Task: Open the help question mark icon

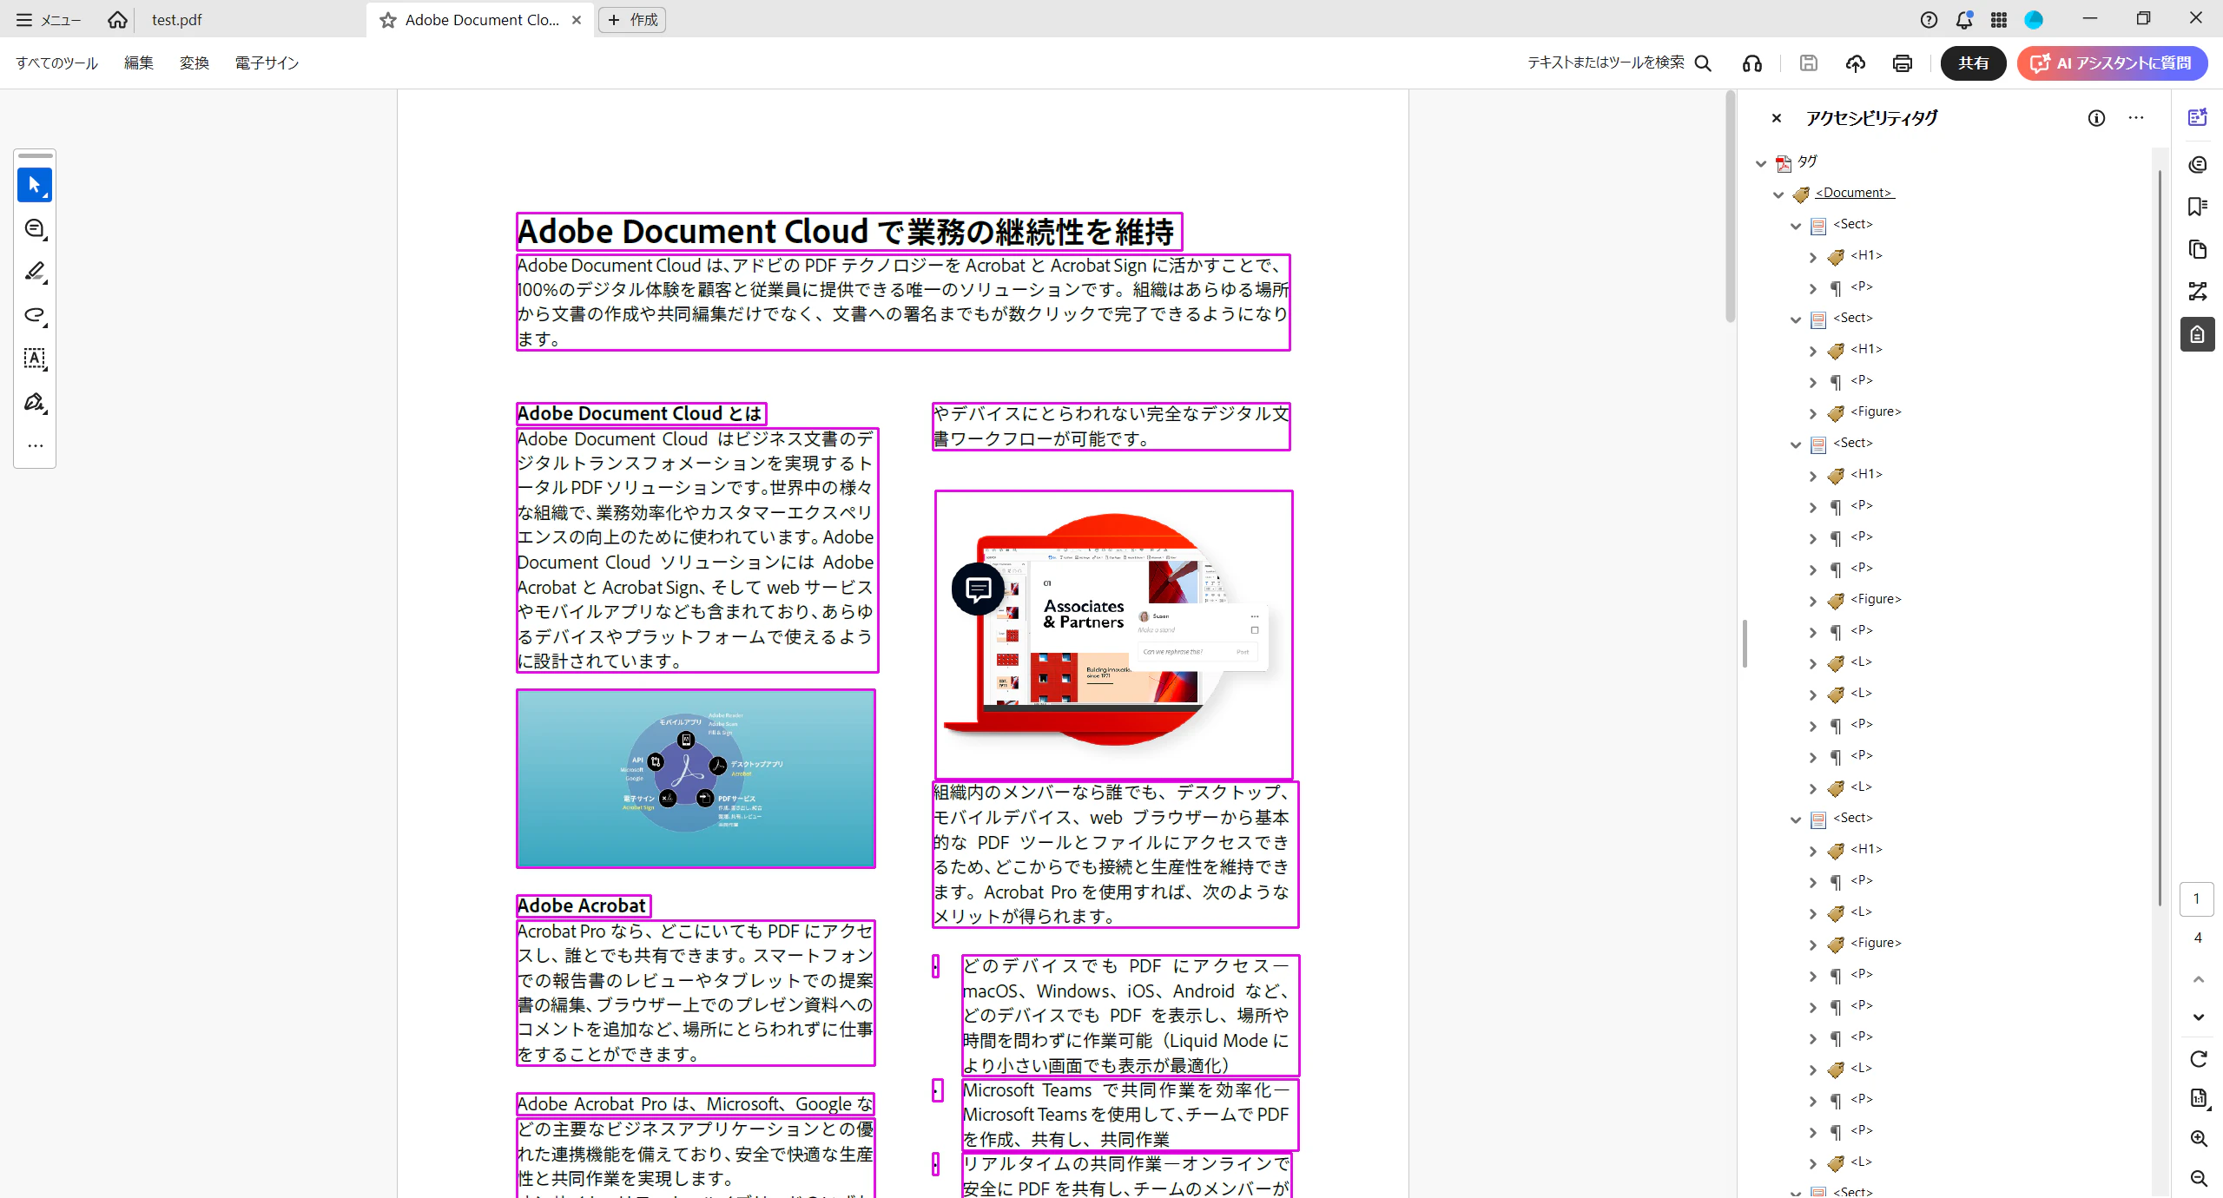Action: coord(1929,20)
